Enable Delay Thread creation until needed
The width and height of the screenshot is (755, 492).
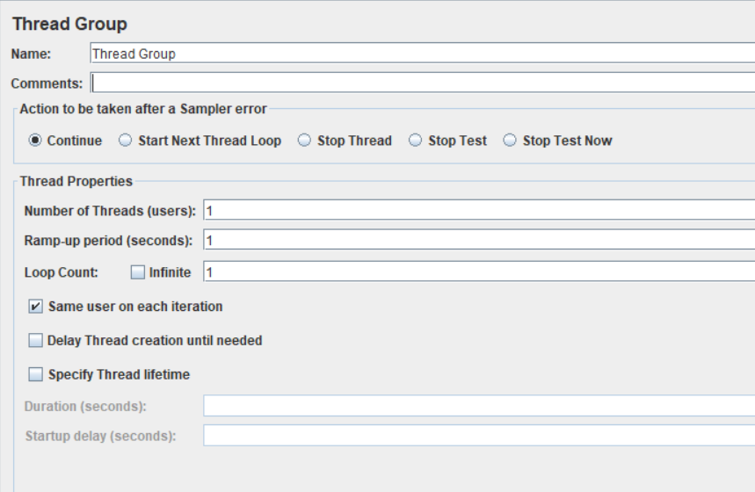point(36,340)
